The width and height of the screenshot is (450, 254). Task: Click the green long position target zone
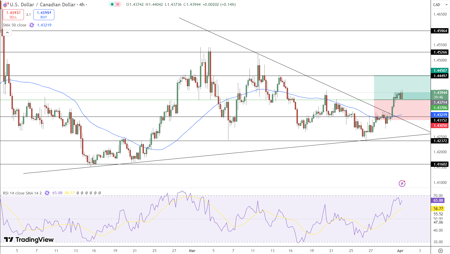[x=402, y=87]
